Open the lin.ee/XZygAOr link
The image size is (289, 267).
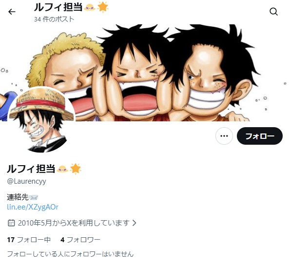pyautogui.click(x=33, y=207)
